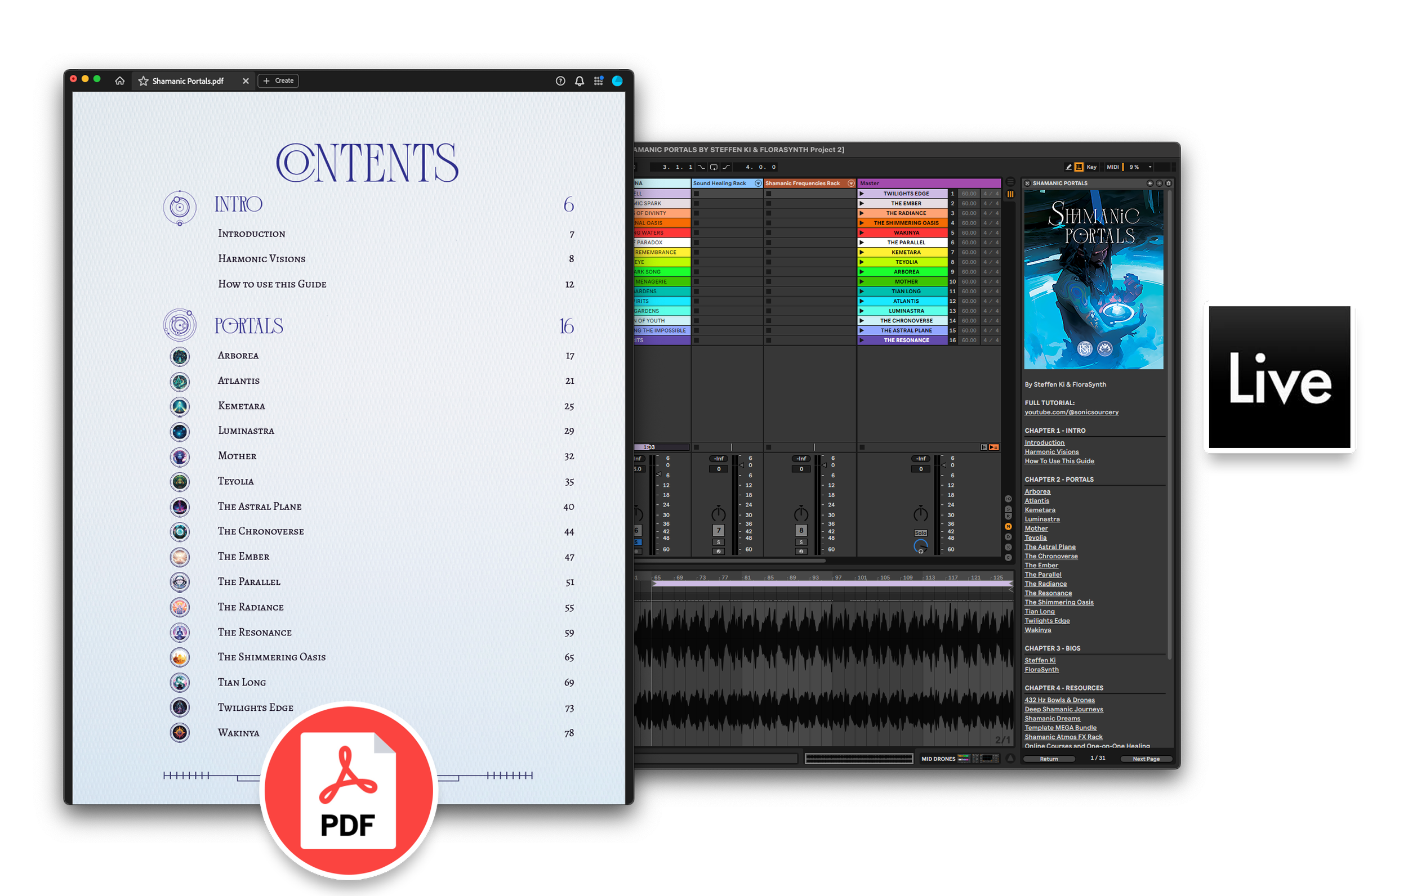Open the Steffen Ki bio link

1040,660
